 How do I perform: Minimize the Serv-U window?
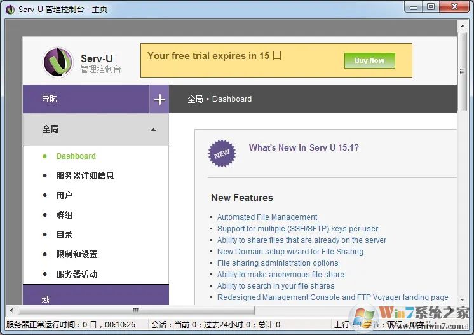414,7
